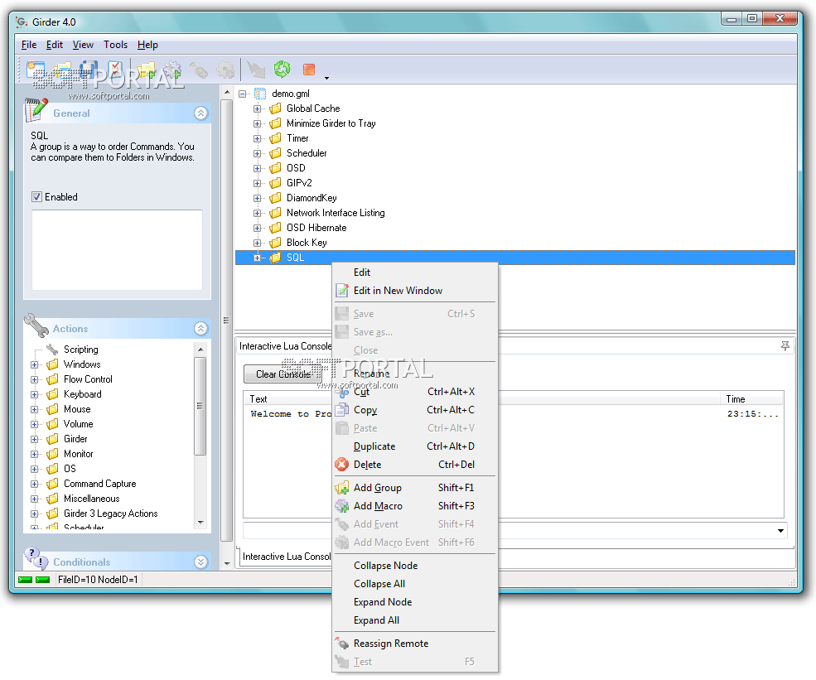Viewport: 816px width, 680px height.
Task: Open the Edit menu in menu bar
Action: (54, 45)
